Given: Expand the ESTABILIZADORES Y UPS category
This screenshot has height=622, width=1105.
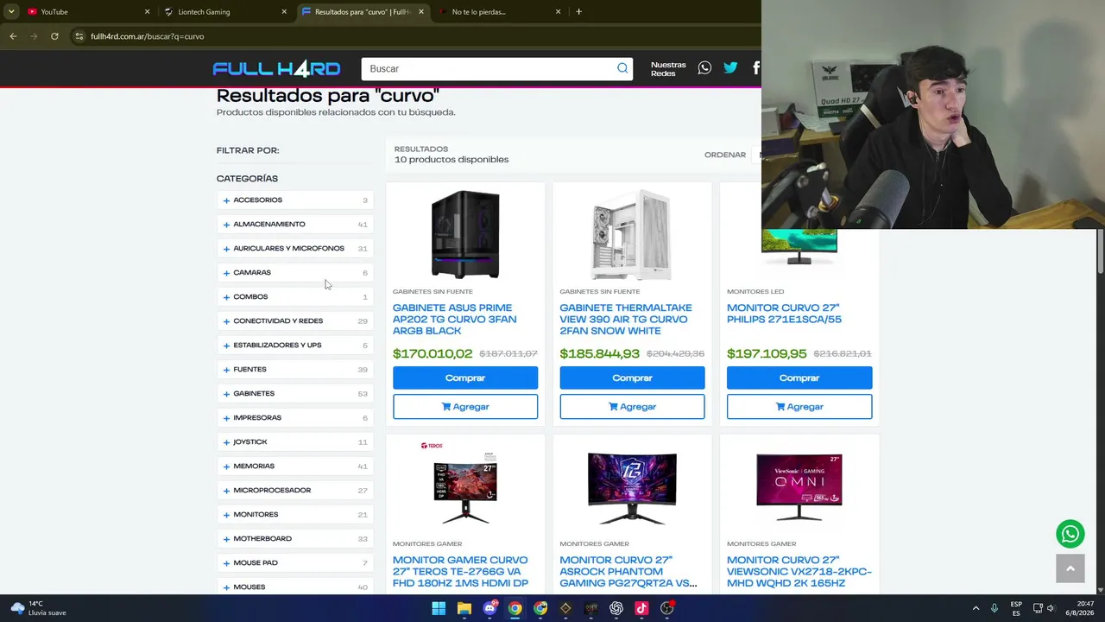Looking at the screenshot, I should 295,346.
